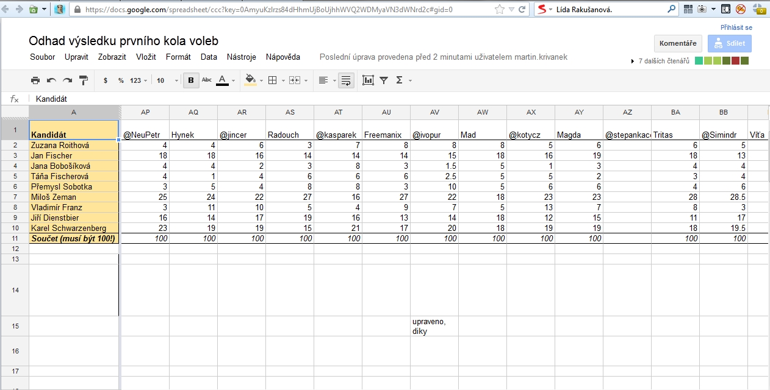This screenshot has height=390, width=770.
Task: Toggle strikethrough text formatting
Action: pyautogui.click(x=207, y=80)
